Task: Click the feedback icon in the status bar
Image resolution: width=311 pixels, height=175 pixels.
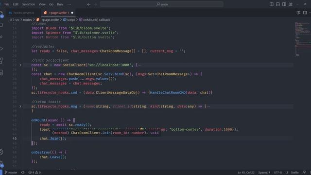Action: pyautogui.click(x=304, y=173)
